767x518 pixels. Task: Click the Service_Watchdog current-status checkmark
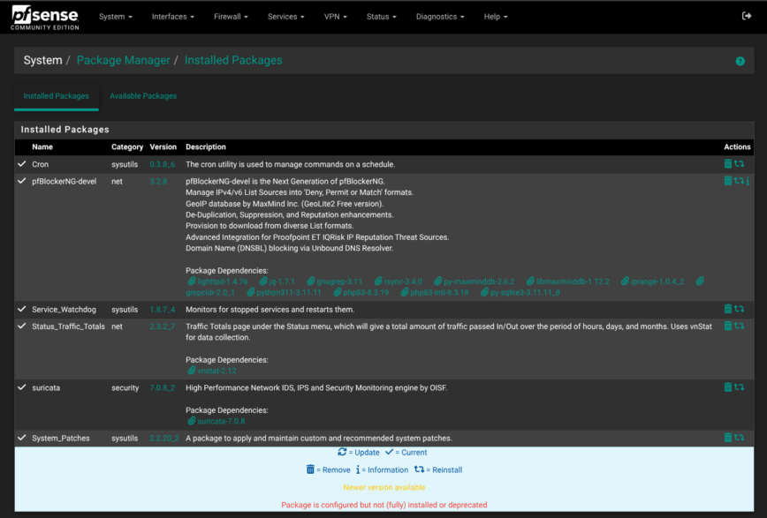pyautogui.click(x=21, y=309)
